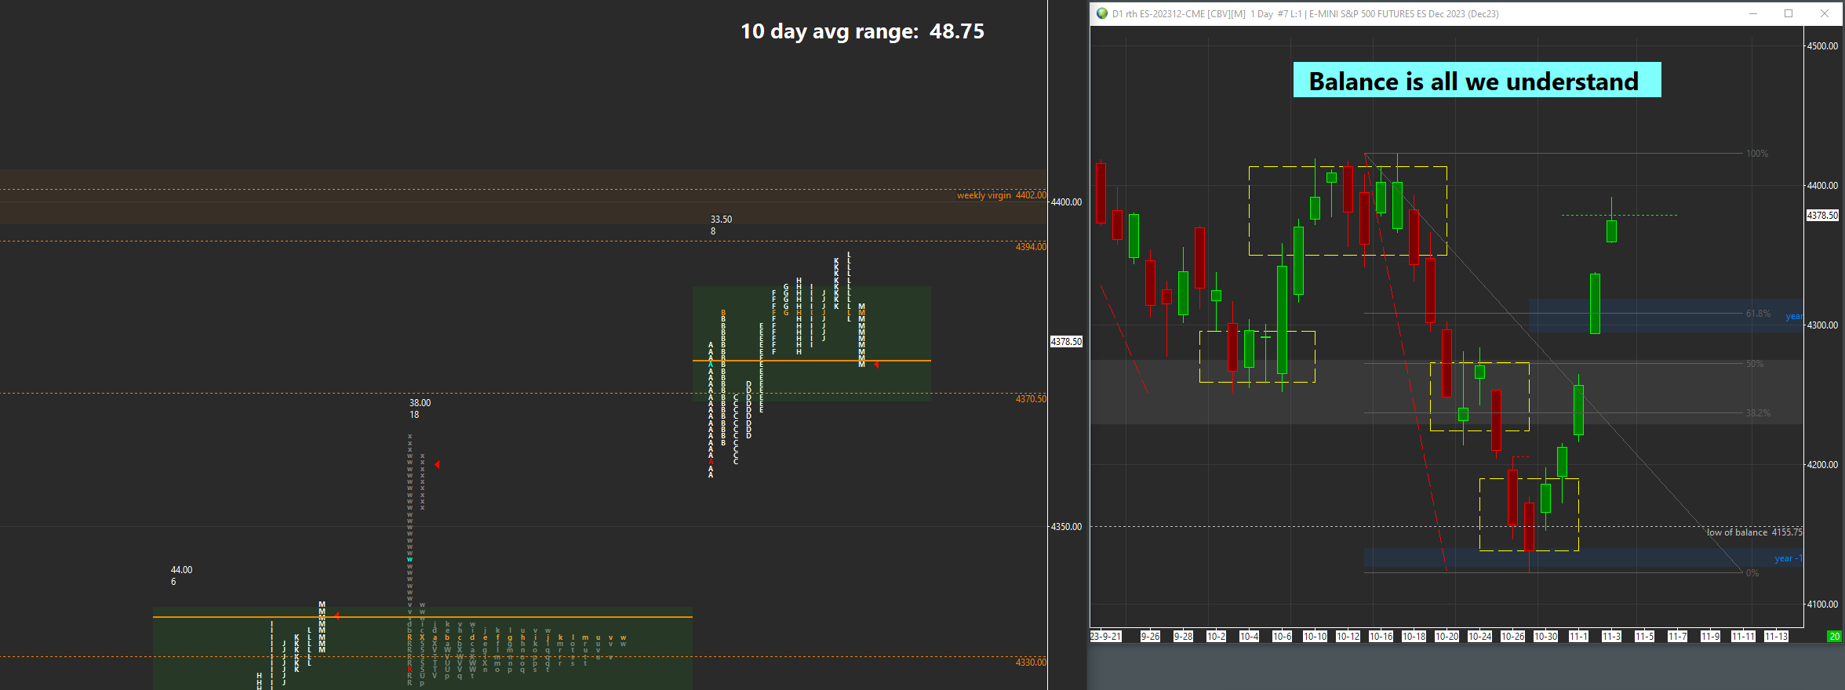The height and width of the screenshot is (690, 1845).
Task: Click the orange 4394.00 level label
Action: pos(1031,247)
